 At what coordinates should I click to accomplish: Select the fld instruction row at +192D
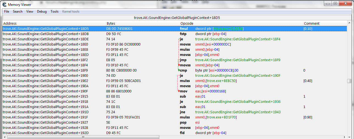tap(174, 133)
